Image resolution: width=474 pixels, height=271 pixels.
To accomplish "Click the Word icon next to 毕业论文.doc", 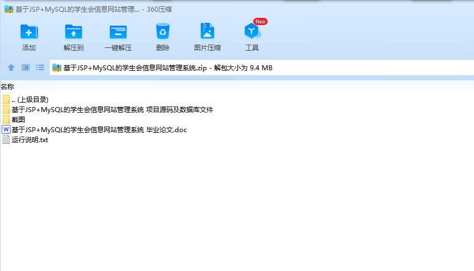I will 6,129.
